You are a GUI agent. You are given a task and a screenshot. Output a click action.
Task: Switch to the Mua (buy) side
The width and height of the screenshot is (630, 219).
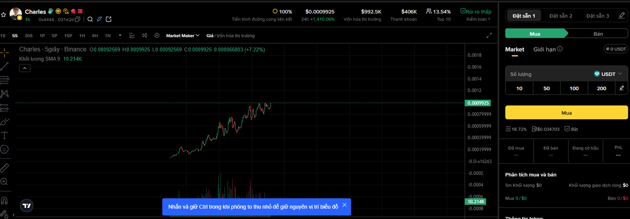(535, 34)
